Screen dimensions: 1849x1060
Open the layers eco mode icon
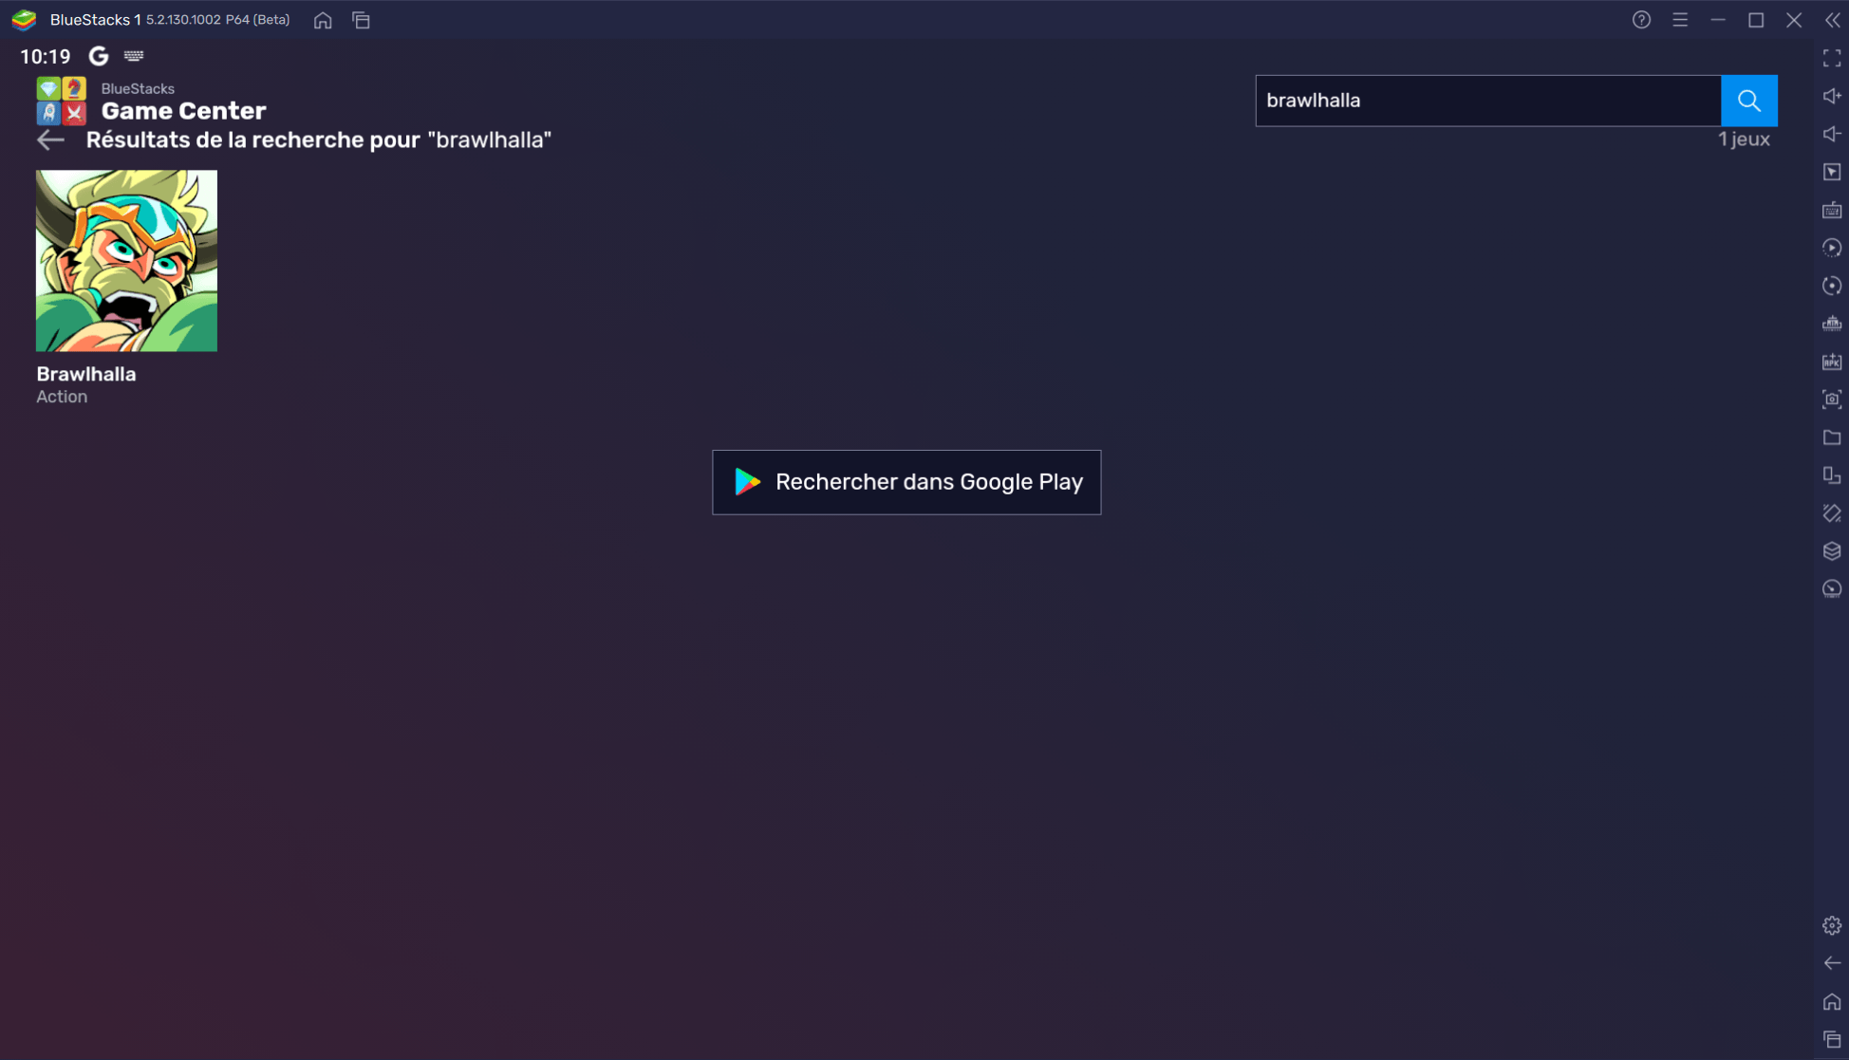tap(1832, 551)
